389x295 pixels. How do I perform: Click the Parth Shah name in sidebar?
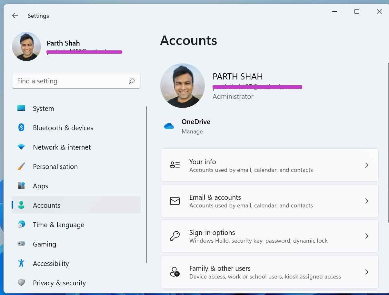(63, 43)
